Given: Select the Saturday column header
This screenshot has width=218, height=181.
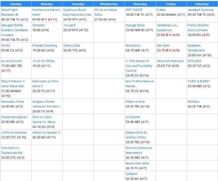Looking at the screenshot, I should [202, 4].
